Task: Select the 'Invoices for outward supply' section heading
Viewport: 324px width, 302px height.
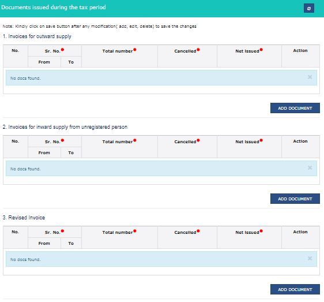Action: click(x=37, y=36)
